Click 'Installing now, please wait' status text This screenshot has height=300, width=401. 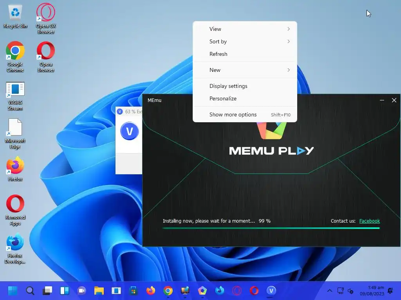[209, 221]
